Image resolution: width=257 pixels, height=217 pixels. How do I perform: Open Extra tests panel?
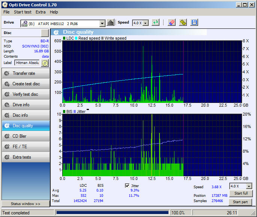tap(26, 157)
